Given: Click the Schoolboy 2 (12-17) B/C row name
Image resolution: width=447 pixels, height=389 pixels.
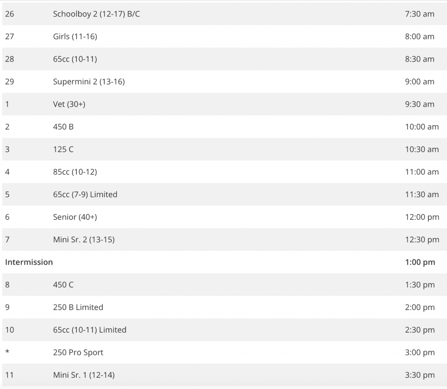Looking at the screenshot, I should [96, 14].
